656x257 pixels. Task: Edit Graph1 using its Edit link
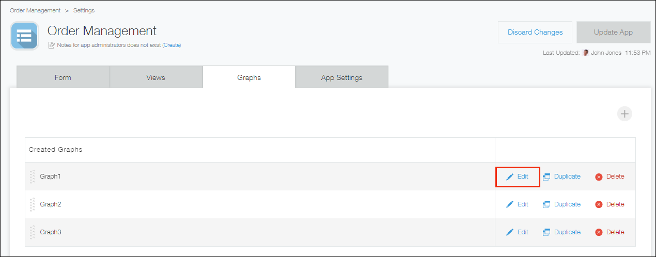[523, 176]
